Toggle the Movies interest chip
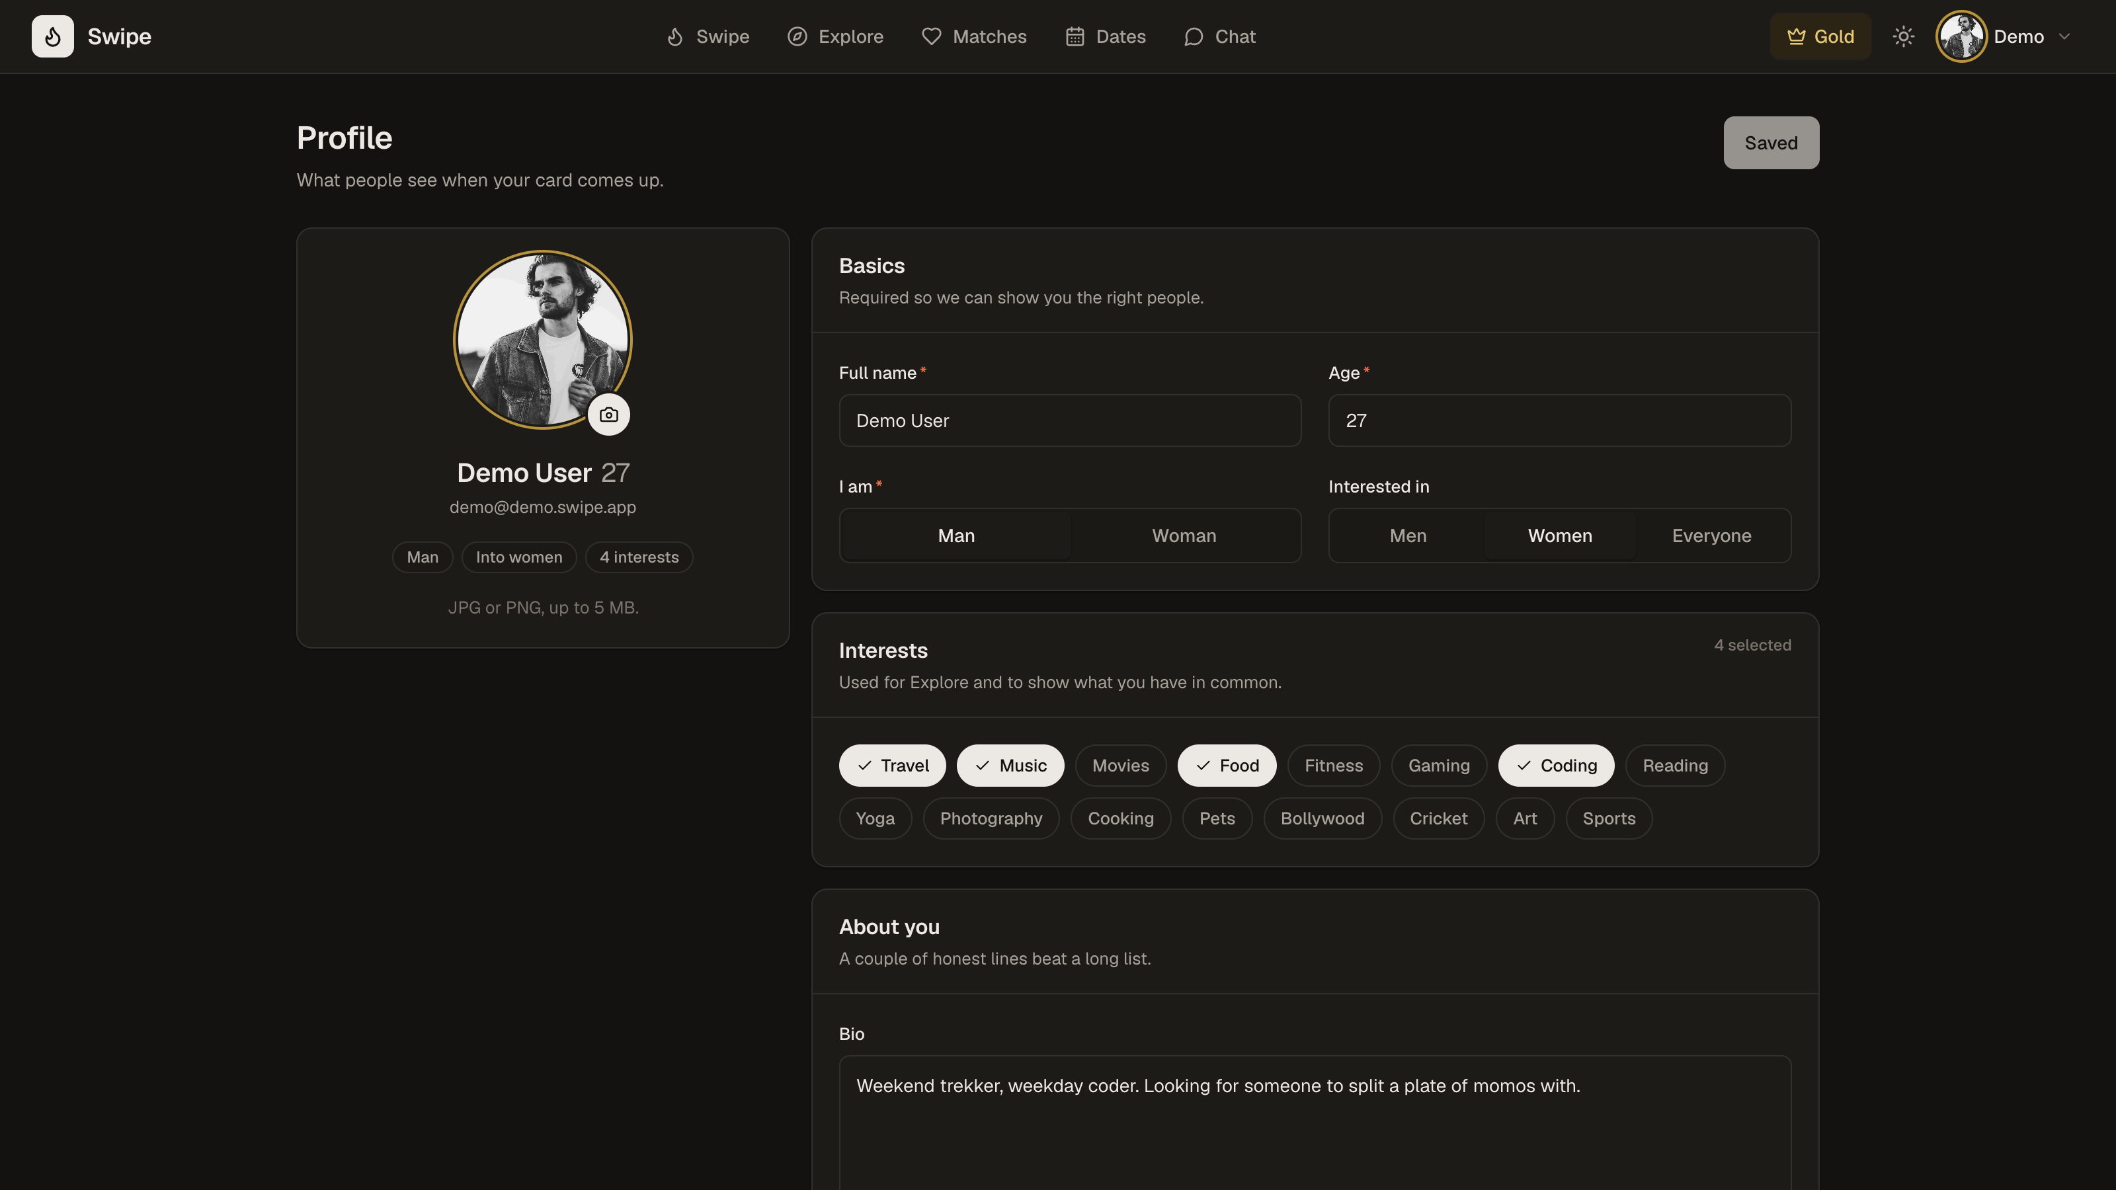The height and width of the screenshot is (1190, 2116). (1120, 766)
